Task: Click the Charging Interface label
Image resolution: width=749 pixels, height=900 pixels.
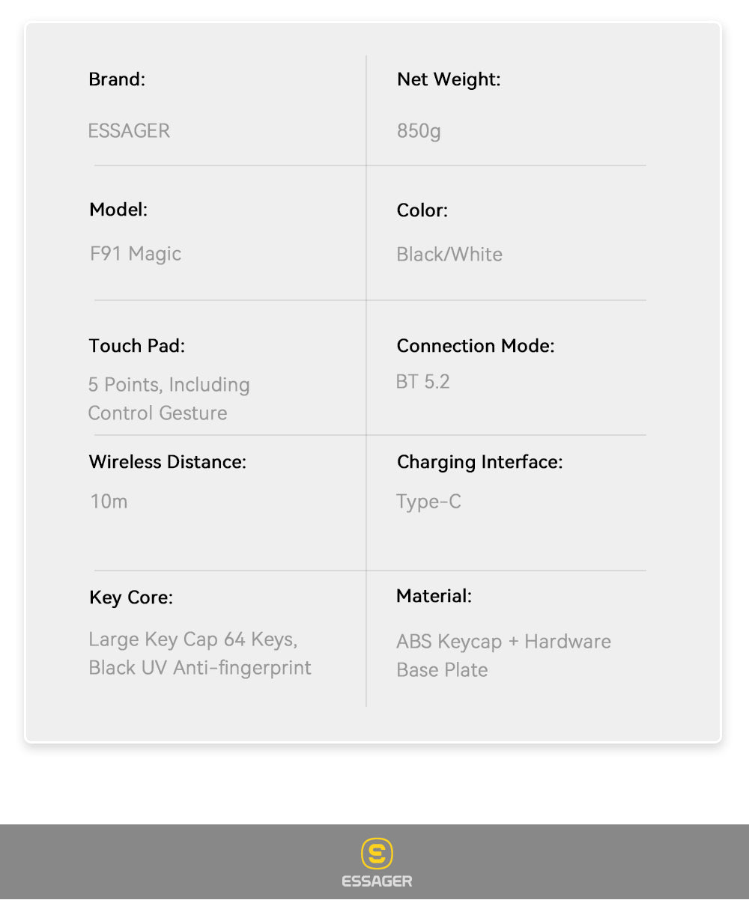Action: click(479, 462)
